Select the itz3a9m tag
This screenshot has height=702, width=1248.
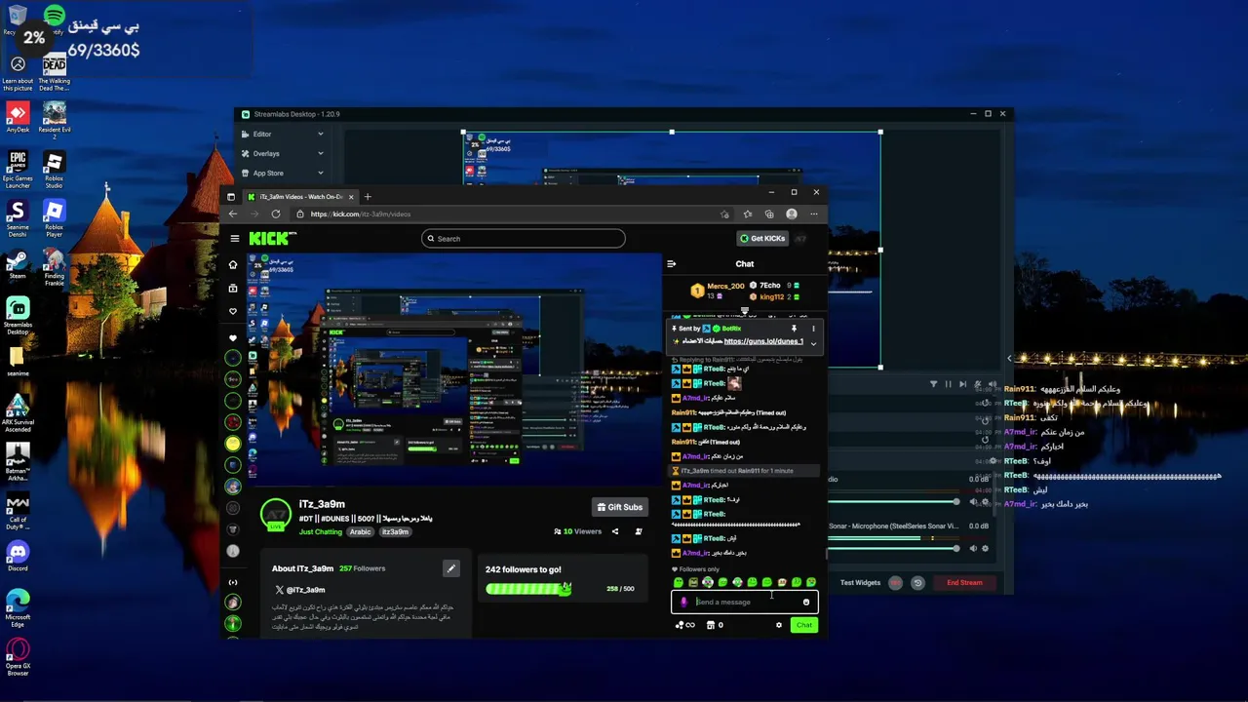coord(395,531)
